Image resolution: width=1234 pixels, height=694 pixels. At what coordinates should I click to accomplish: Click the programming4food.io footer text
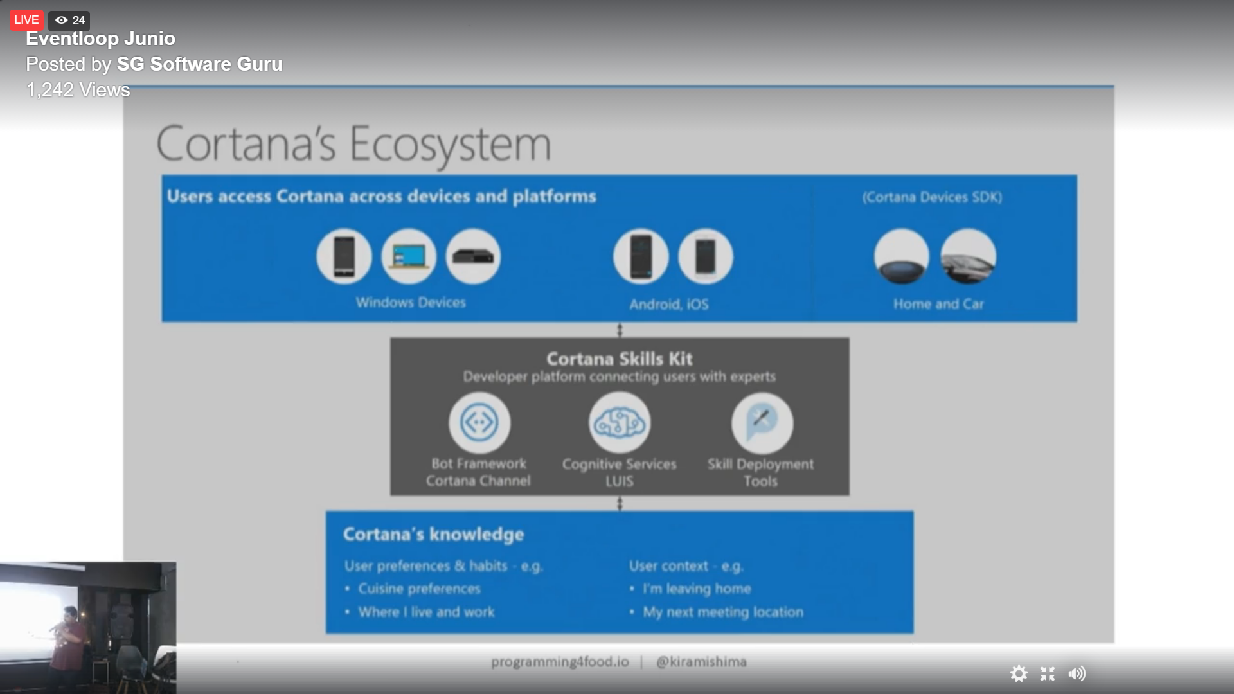[x=560, y=662]
